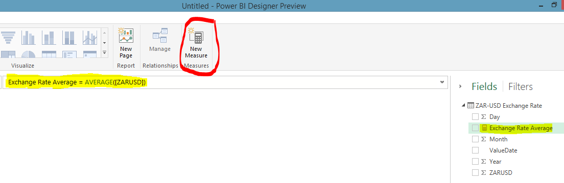Image resolution: width=564 pixels, height=183 pixels.
Task: Check the ValueDate field checkbox
Action: click(475, 150)
